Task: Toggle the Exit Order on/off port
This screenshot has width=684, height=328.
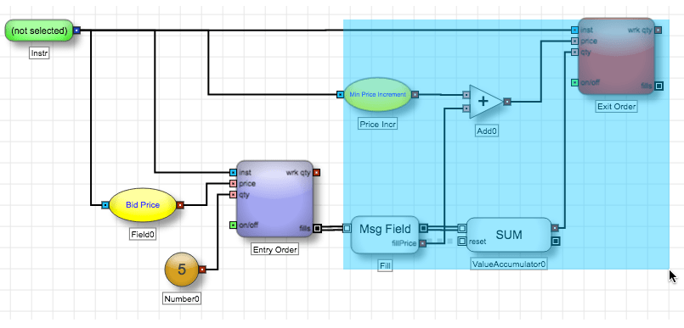Action: (x=574, y=82)
